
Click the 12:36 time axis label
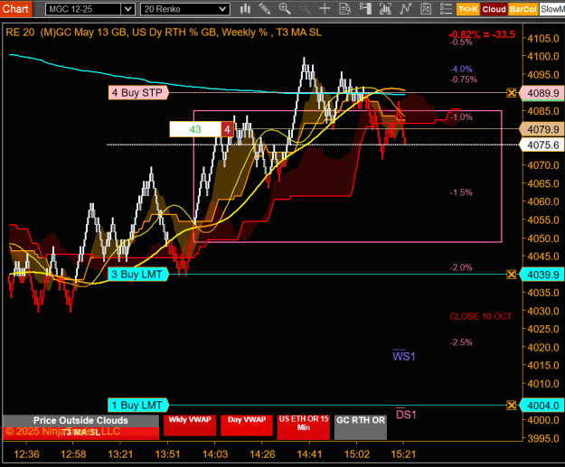[x=26, y=454]
